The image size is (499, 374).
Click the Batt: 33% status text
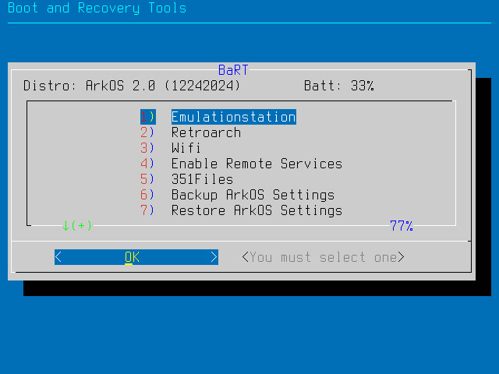339,86
